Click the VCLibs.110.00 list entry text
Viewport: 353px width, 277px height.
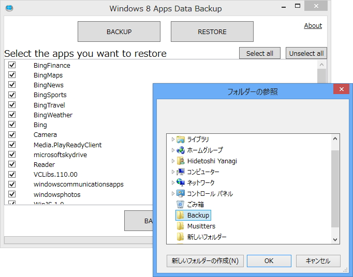pyautogui.click(x=55, y=175)
